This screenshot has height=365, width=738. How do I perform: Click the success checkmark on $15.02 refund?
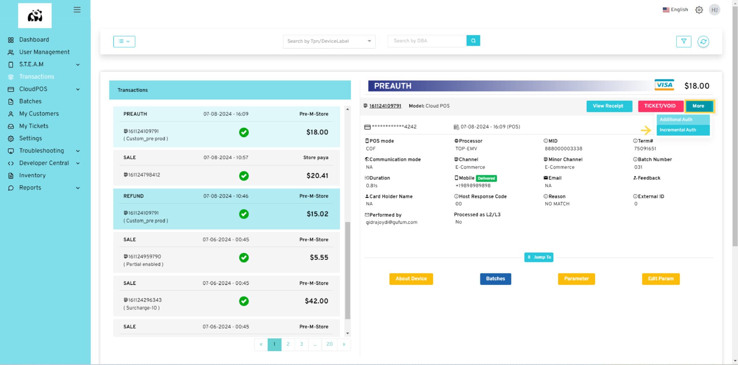pos(244,214)
